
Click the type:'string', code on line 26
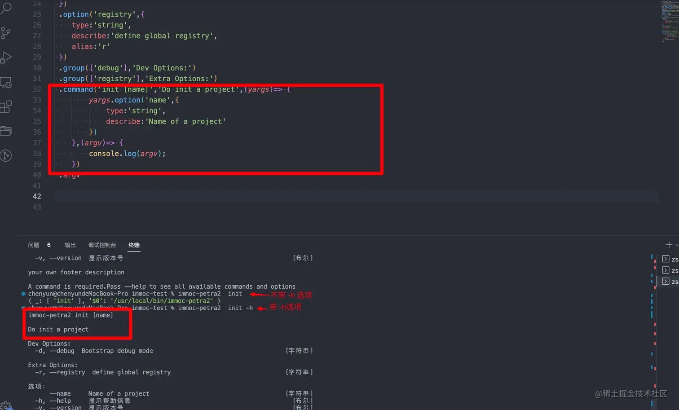[101, 25]
